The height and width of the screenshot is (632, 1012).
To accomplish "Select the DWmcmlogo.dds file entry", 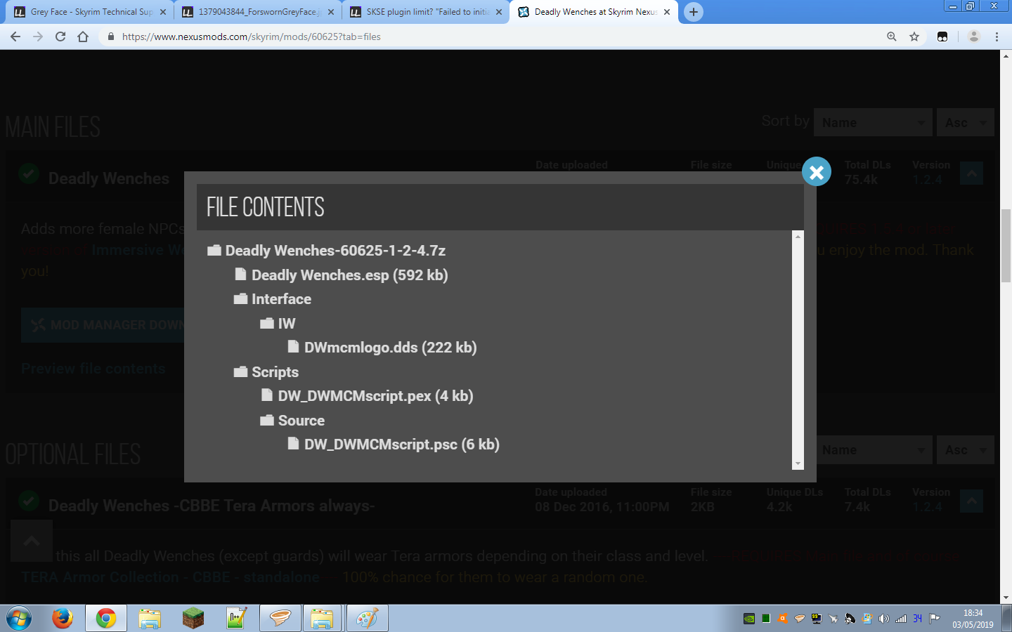I will click(382, 348).
